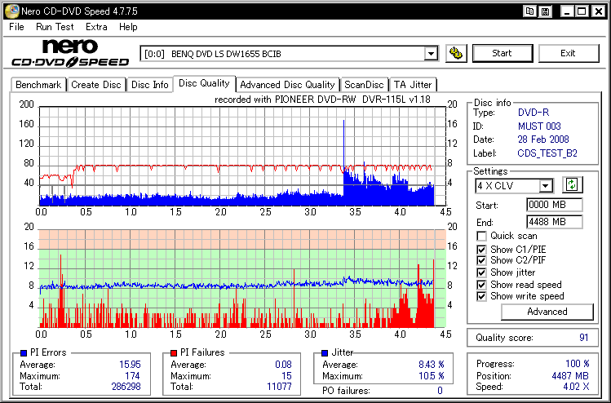This screenshot has width=611, height=403.
Task: Switch to the Benchmark tab
Action: [38, 85]
